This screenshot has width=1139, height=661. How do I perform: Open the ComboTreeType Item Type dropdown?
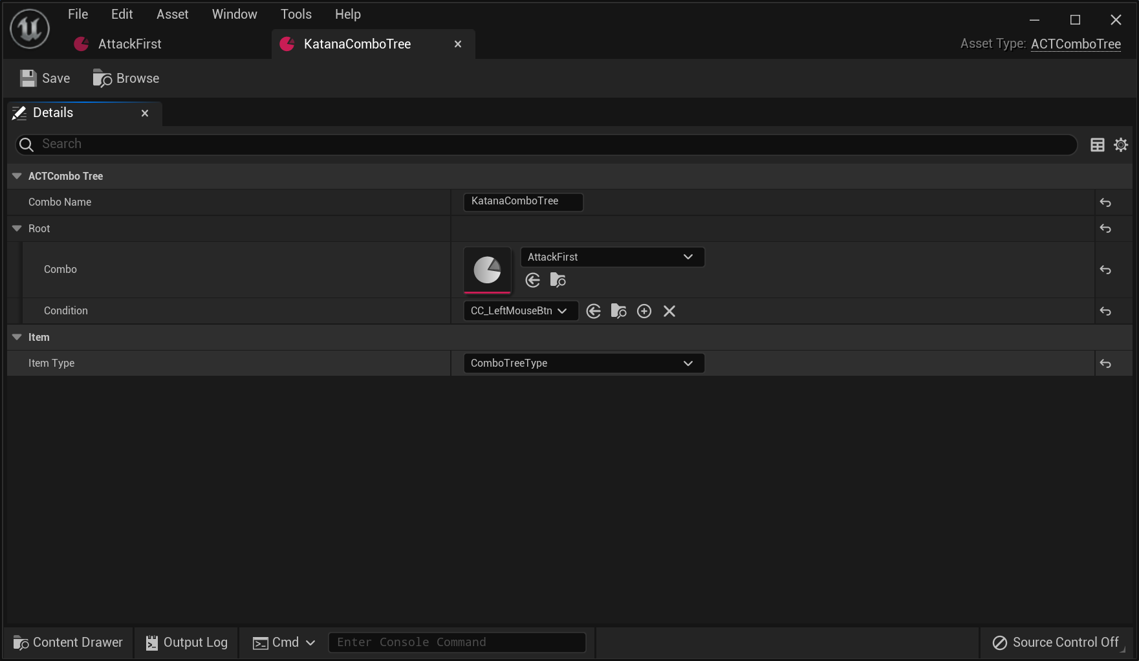[x=583, y=363]
